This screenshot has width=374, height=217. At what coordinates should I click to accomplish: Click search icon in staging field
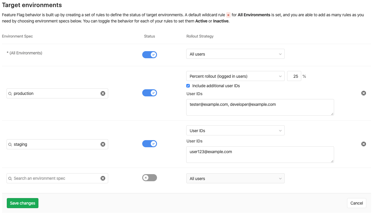[x=10, y=145]
